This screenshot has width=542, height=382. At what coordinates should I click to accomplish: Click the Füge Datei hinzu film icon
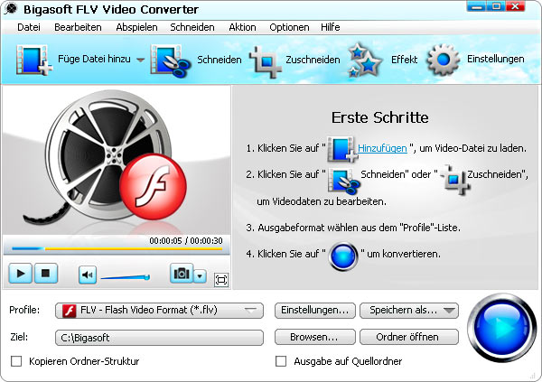click(34, 60)
